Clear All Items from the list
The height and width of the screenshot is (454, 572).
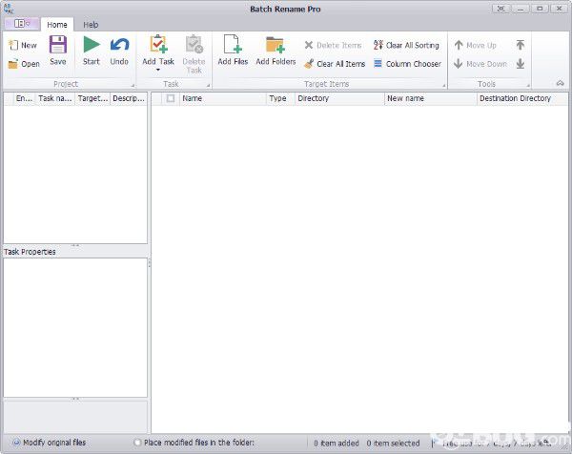(x=335, y=64)
